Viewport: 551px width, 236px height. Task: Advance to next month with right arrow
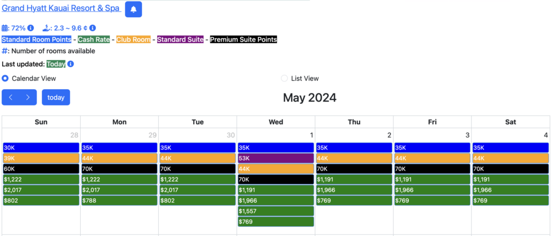click(28, 97)
